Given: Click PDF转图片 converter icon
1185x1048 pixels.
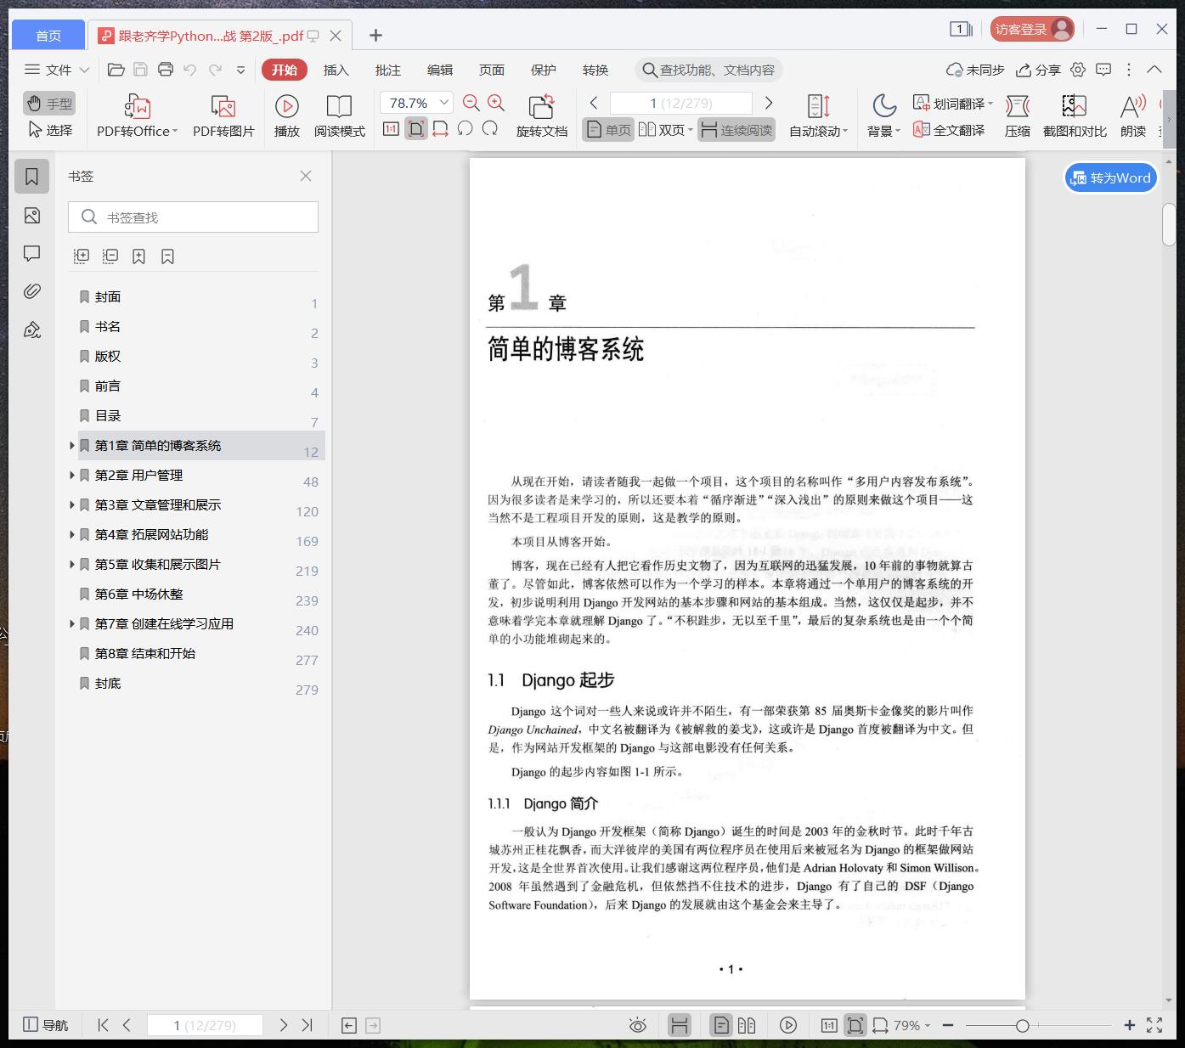Looking at the screenshot, I should pos(223,116).
